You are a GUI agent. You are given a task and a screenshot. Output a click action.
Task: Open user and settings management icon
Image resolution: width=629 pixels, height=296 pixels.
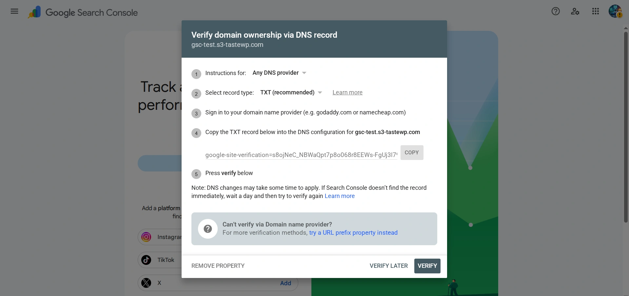pyautogui.click(x=575, y=11)
